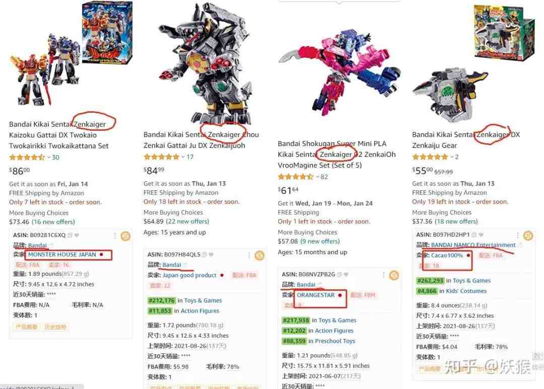Click the orange S icon for ASIN B097HD2HP1
The height and width of the screenshot is (389, 544).
click(528, 236)
